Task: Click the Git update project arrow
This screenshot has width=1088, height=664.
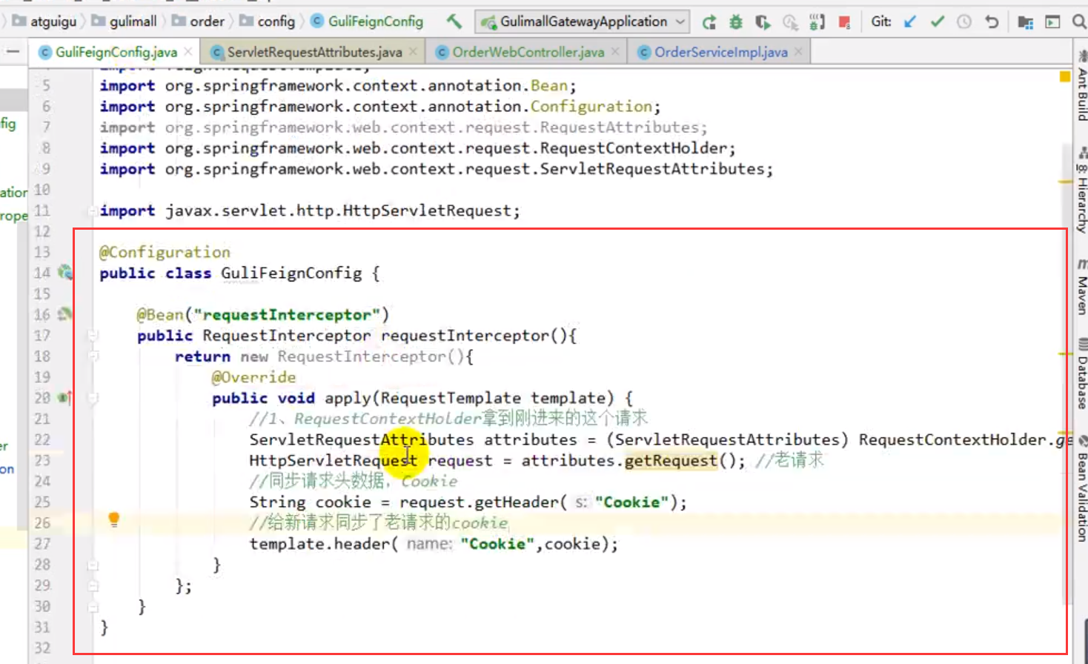Action: click(x=910, y=22)
